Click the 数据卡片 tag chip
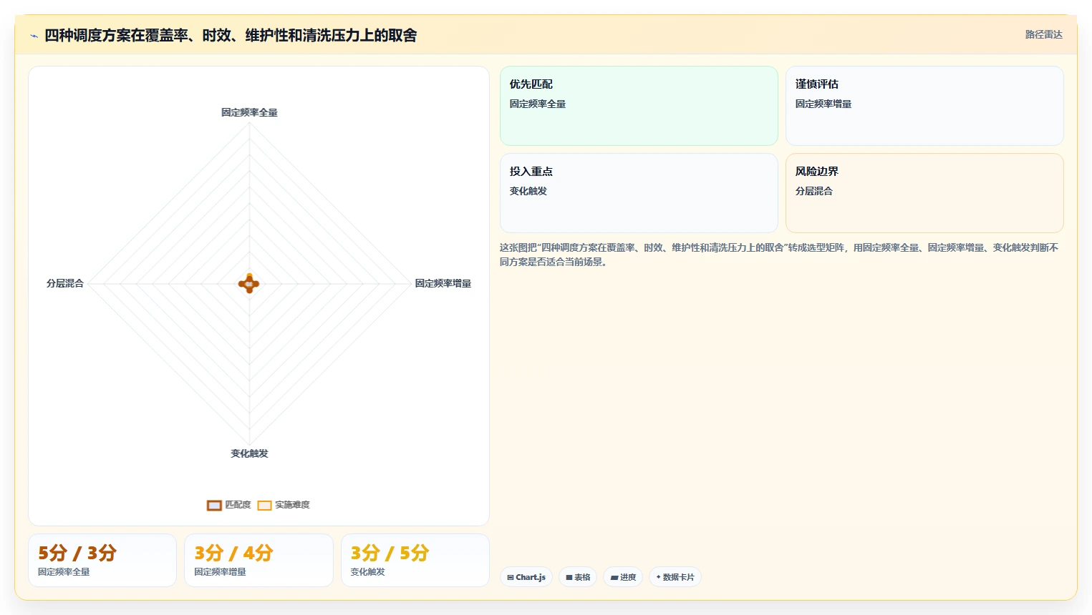The image size is (1092, 615). (x=675, y=577)
